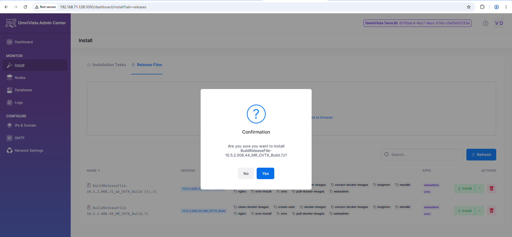Click the IPs & Domain pin icon

coord(10,125)
